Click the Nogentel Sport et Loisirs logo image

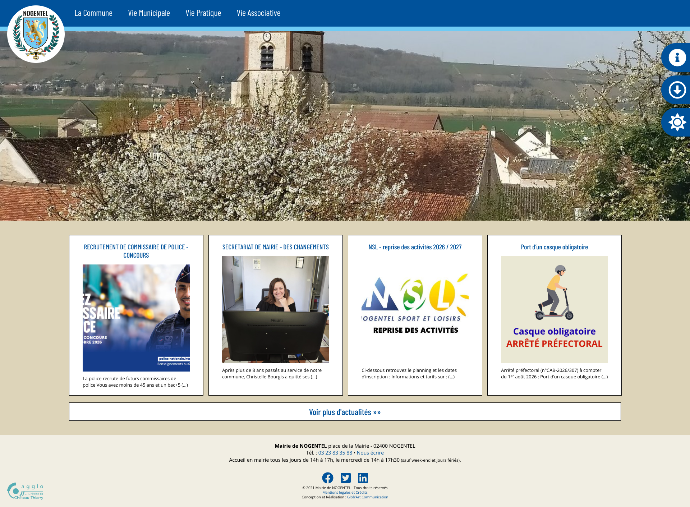click(x=415, y=310)
